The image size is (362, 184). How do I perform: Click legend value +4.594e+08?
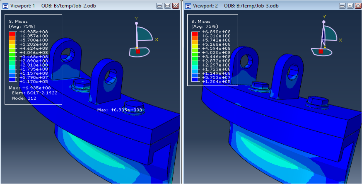click(x=216, y=48)
